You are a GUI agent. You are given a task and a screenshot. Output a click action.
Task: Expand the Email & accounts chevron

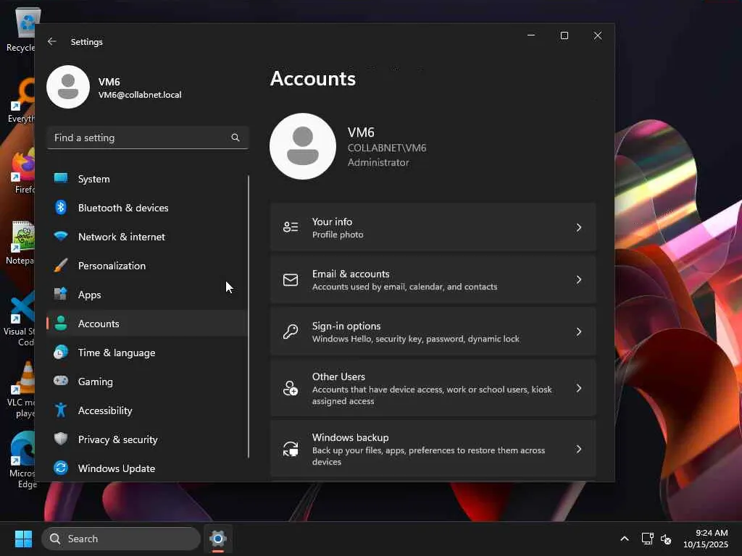point(579,280)
